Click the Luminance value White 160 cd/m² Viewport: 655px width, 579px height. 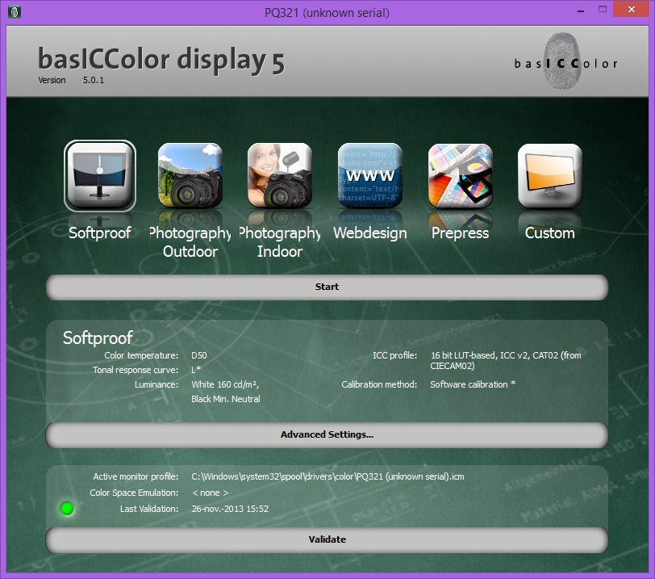[x=225, y=384]
